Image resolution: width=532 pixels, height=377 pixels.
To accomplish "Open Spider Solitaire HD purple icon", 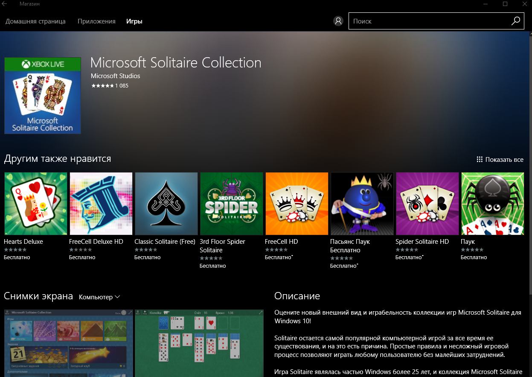I will tap(427, 204).
